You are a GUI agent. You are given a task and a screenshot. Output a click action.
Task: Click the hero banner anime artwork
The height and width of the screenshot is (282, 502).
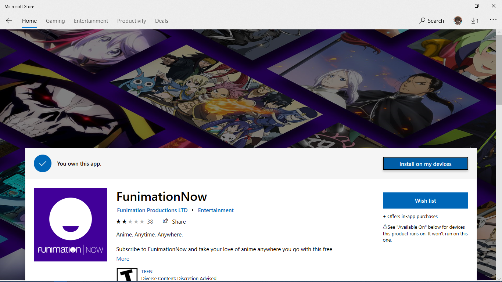tap(248, 88)
